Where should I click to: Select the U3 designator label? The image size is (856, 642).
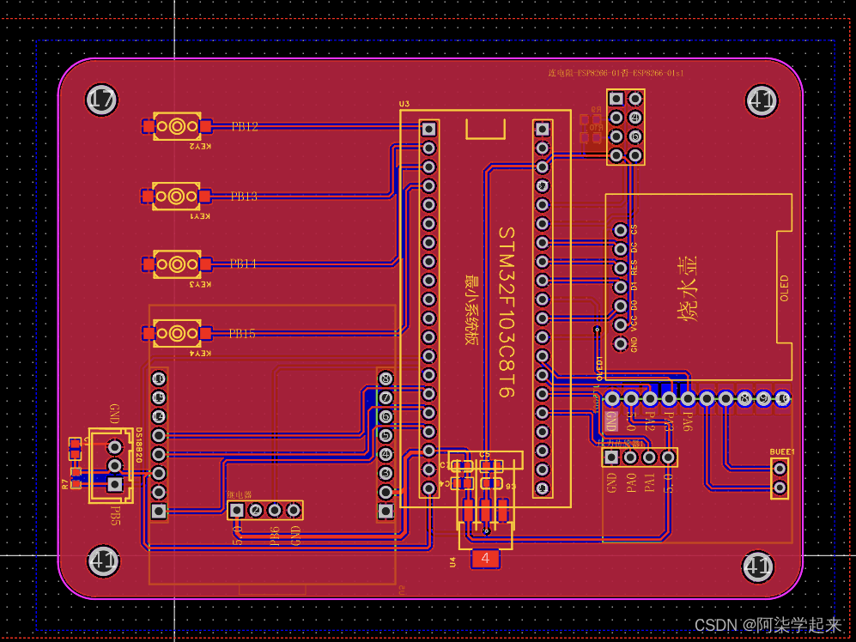(404, 104)
